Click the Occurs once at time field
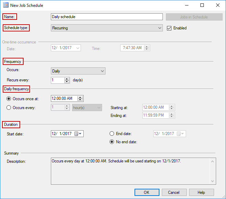Image resolution: width=226 pixels, height=199 pixels. 64,98
